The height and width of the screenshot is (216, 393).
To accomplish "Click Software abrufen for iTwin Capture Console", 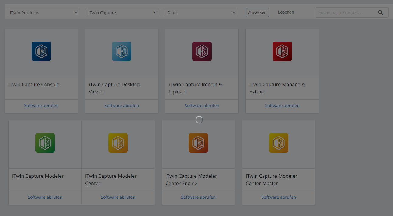I will pos(41,106).
